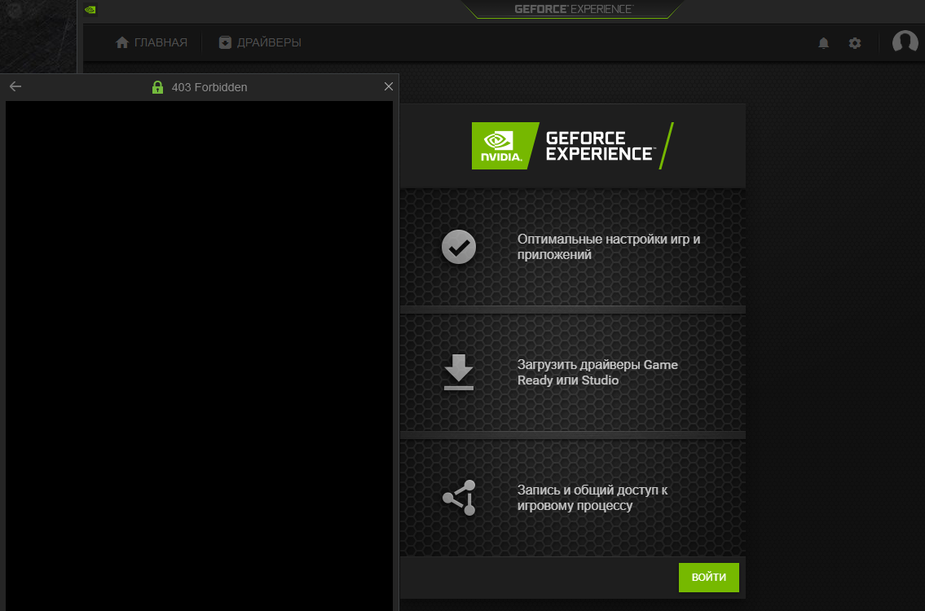The image size is (925, 611).
Task: Open the ГЛАВНАЯ home tab
Action: coord(152,42)
